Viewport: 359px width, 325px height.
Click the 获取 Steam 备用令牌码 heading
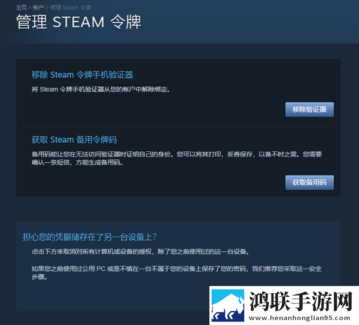tap(74, 140)
